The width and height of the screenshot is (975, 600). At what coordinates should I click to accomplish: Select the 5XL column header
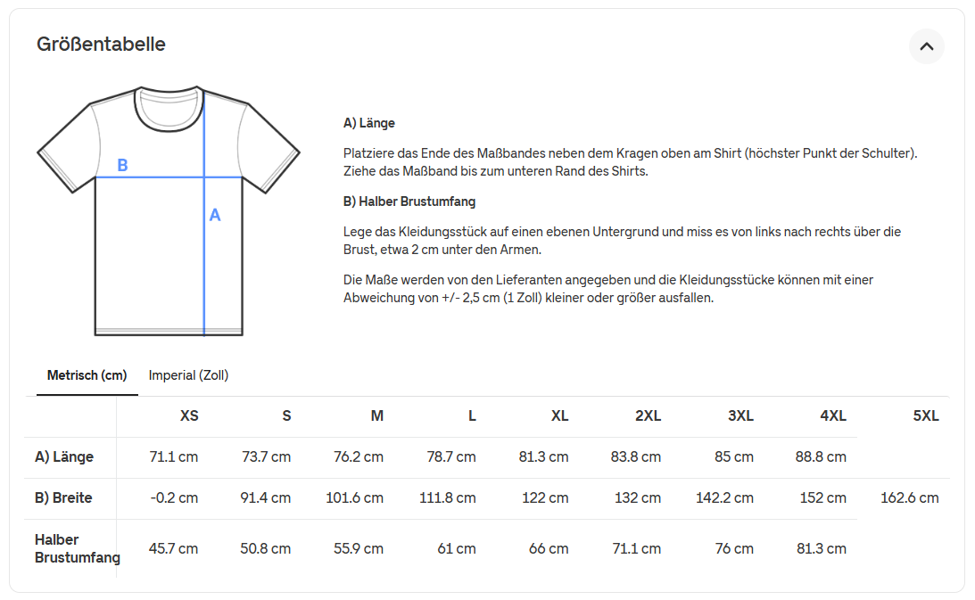[926, 415]
